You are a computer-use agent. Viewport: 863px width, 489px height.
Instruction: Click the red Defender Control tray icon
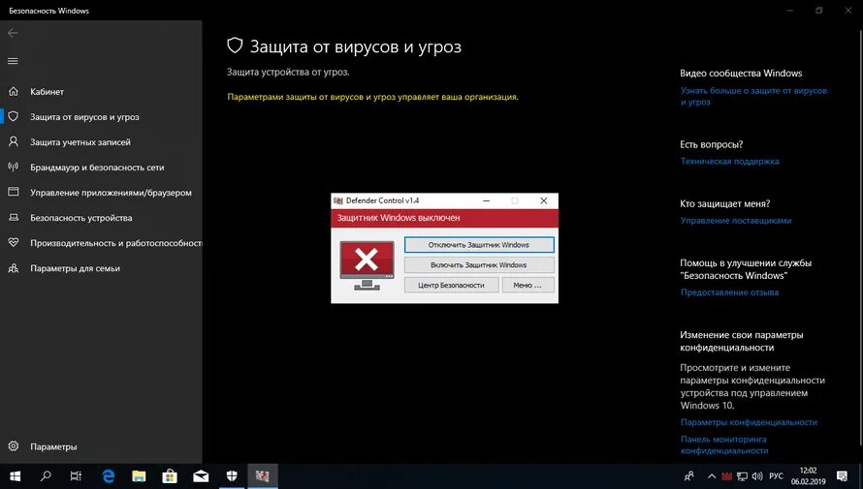727,476
